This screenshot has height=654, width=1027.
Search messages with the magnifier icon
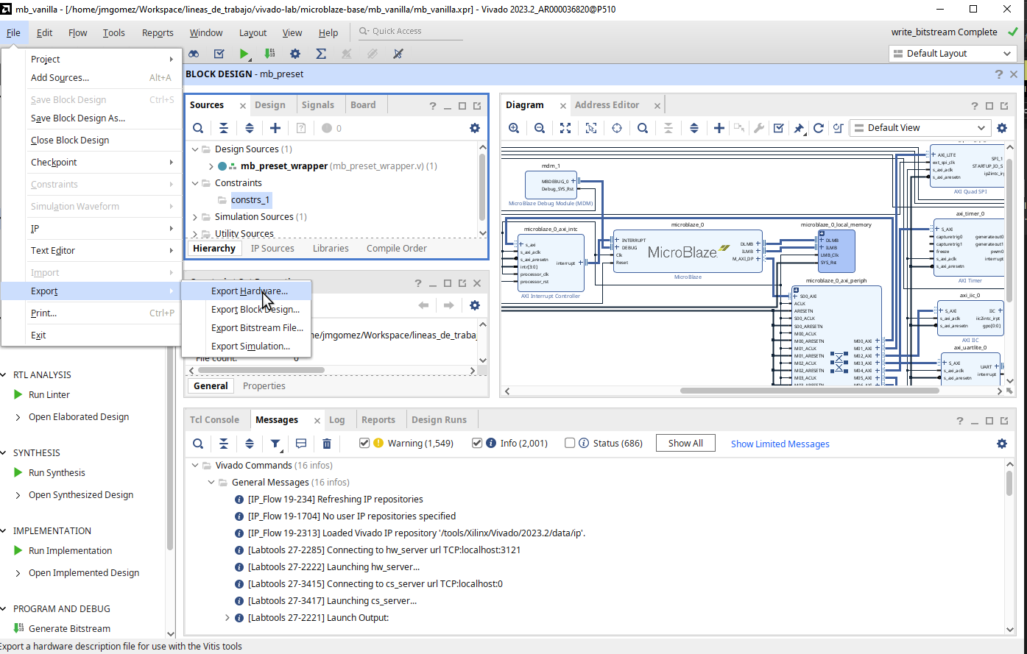(198, 444)
